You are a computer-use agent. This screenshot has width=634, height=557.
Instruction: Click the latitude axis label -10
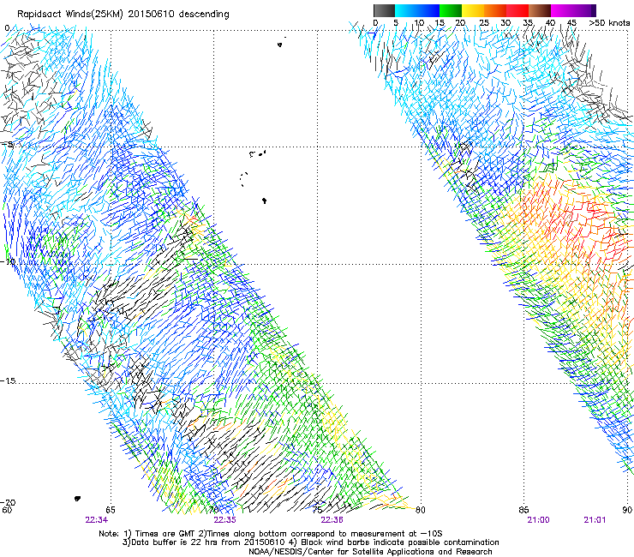(8, 262)
